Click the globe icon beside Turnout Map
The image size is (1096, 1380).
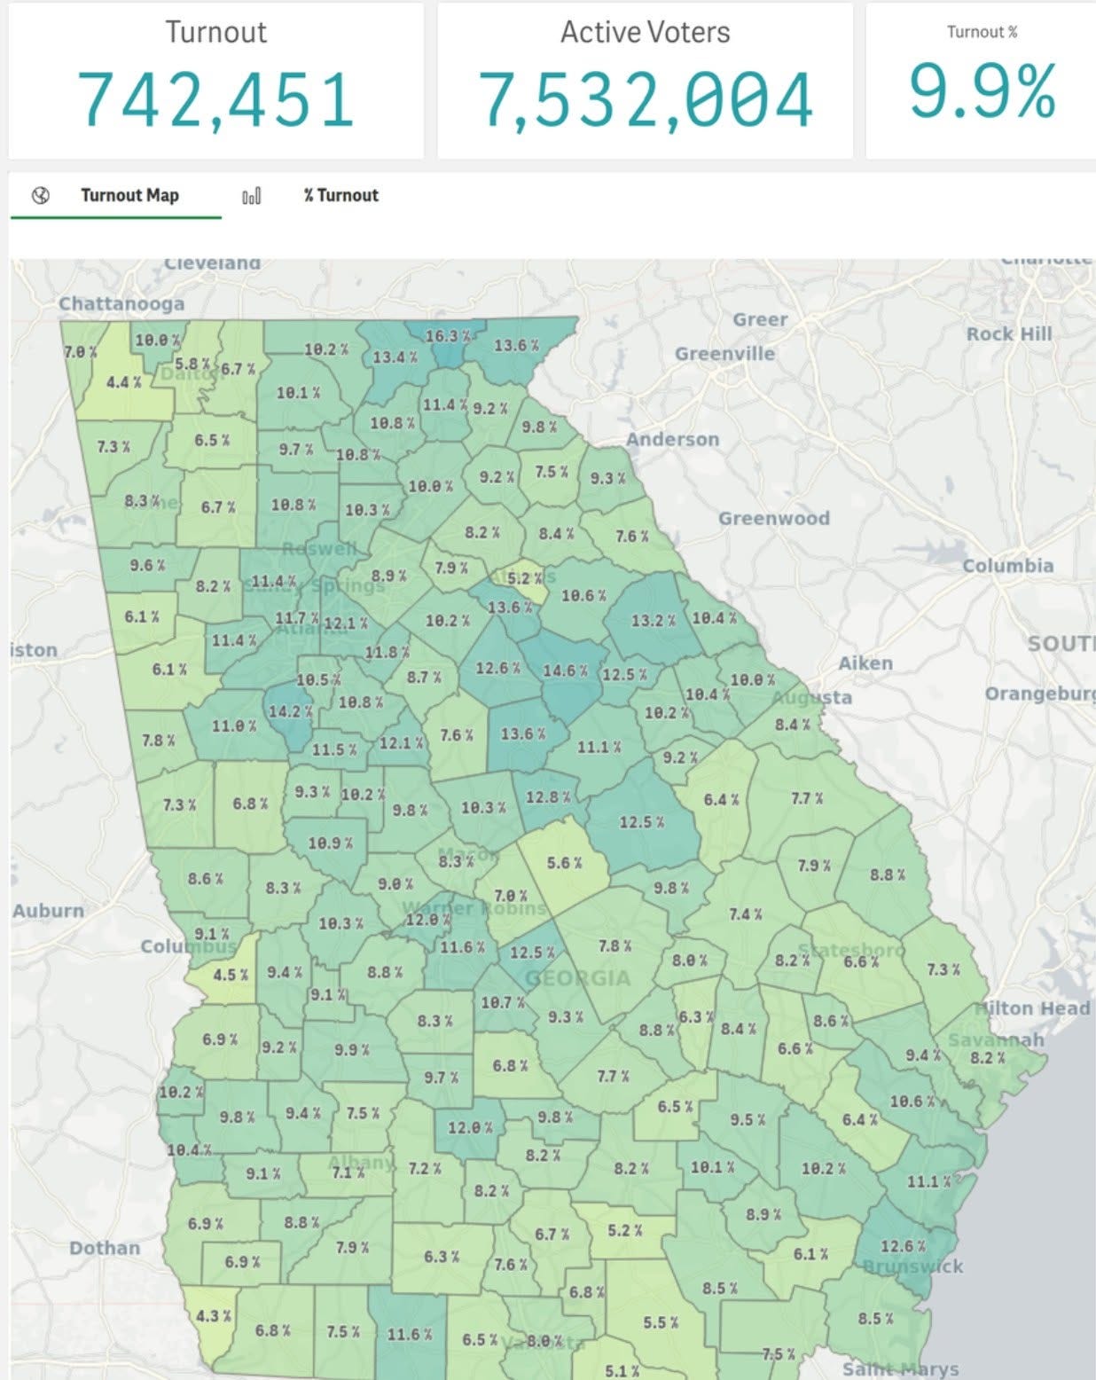[41, 196]
